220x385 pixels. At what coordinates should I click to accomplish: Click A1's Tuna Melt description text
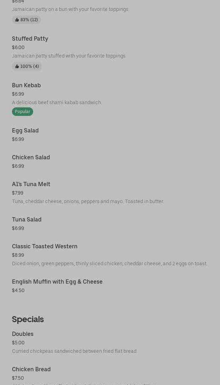coord(88,201)
